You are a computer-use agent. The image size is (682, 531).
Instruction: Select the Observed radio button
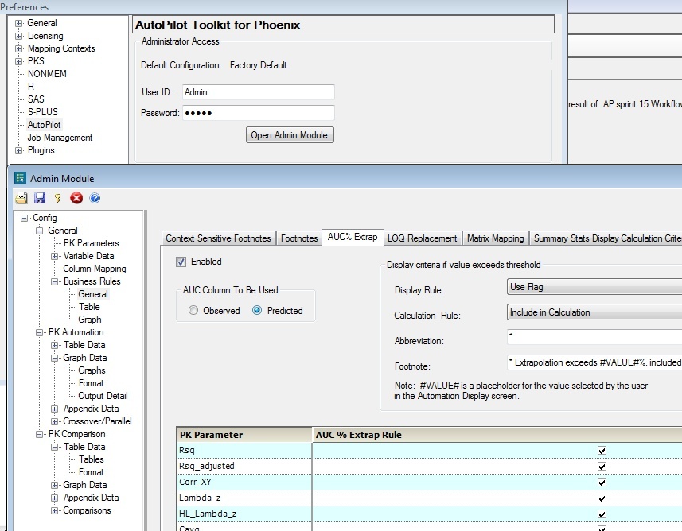pos(193,310)
